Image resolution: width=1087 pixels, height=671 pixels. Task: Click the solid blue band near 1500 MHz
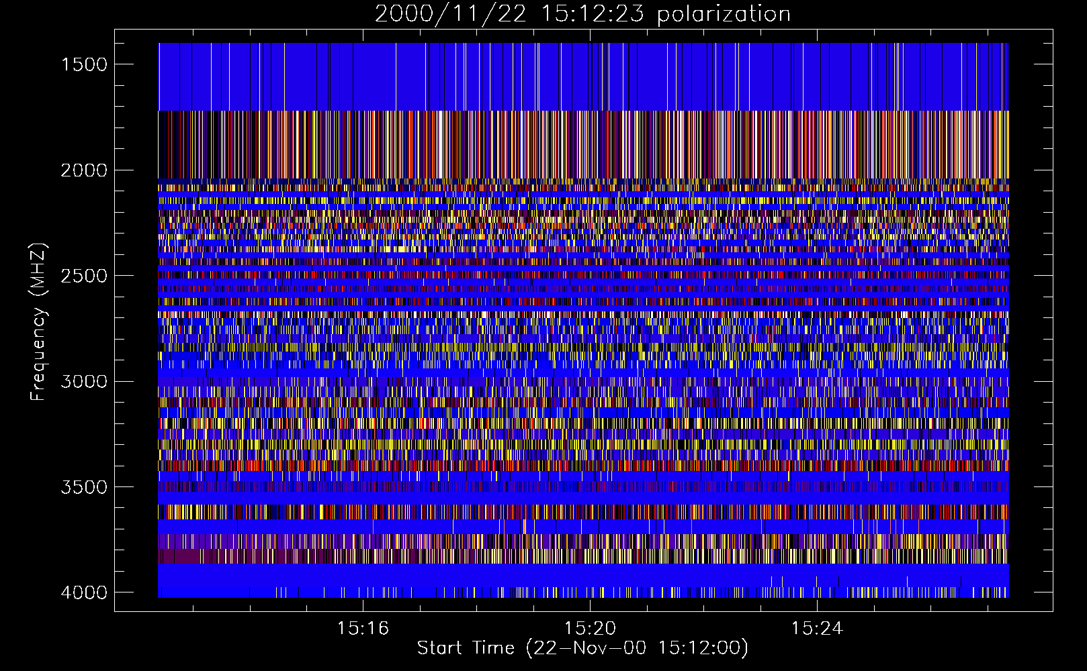pos(583,76)
